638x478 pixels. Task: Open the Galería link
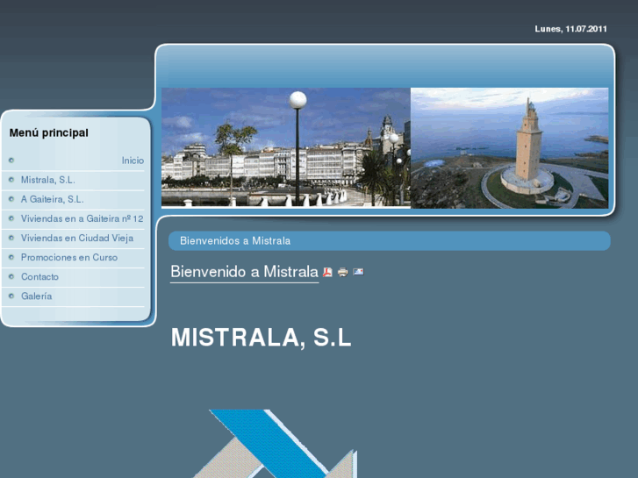36,296
